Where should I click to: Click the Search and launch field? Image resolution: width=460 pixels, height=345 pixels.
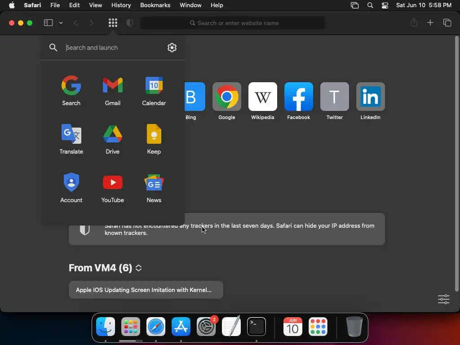click(114, 48)
